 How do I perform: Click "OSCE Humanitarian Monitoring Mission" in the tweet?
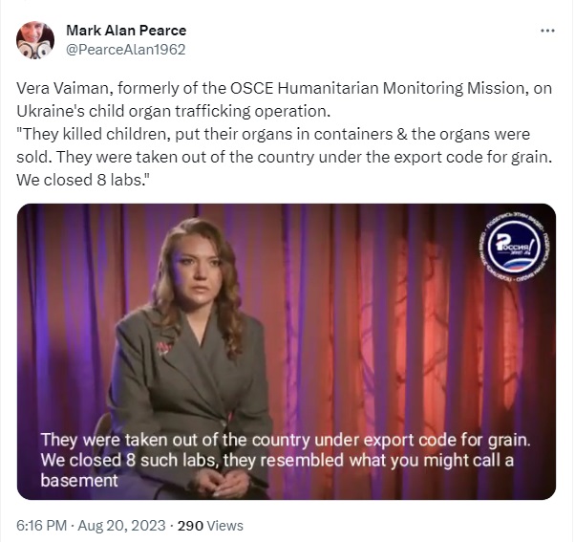coord(377,89)
